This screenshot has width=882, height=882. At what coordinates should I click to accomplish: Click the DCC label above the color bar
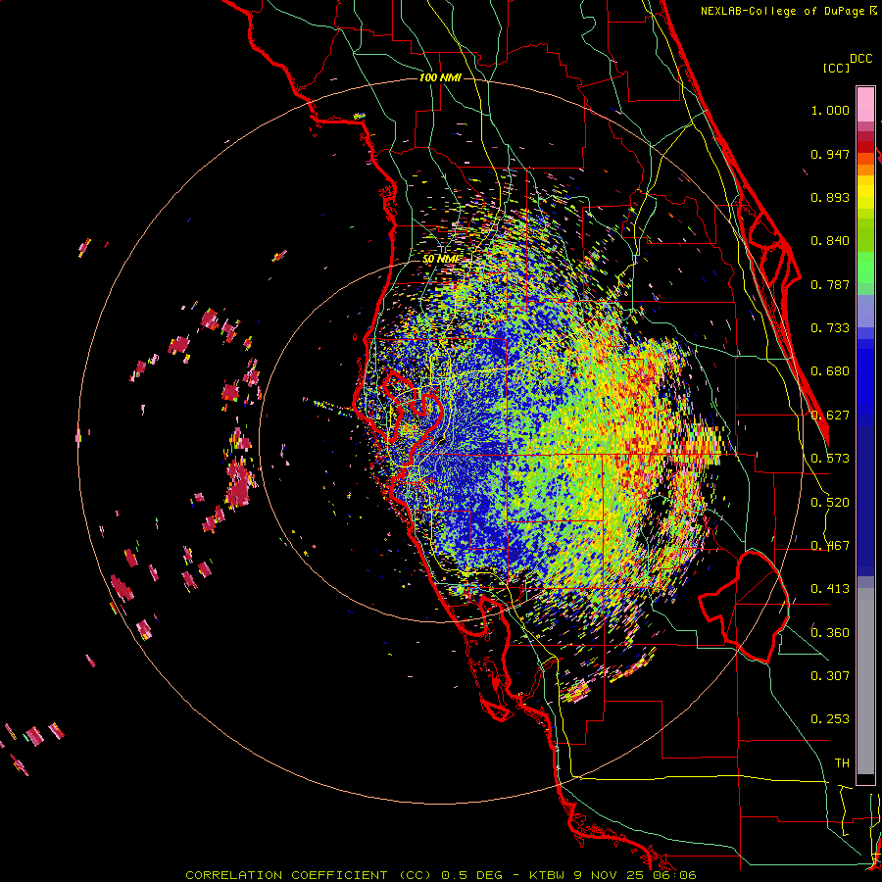pos(860,59)
